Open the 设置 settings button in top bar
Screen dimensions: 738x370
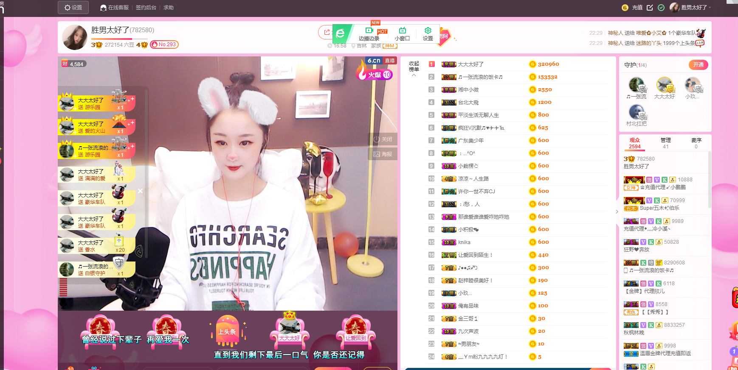pyautogui.click(x=73, y=8)
